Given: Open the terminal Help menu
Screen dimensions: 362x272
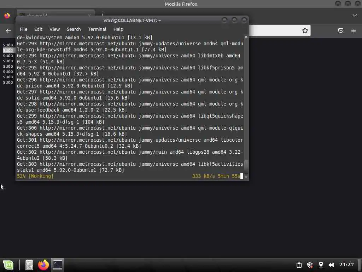Looking at the screenshot, I should click(x=118, y=29).
